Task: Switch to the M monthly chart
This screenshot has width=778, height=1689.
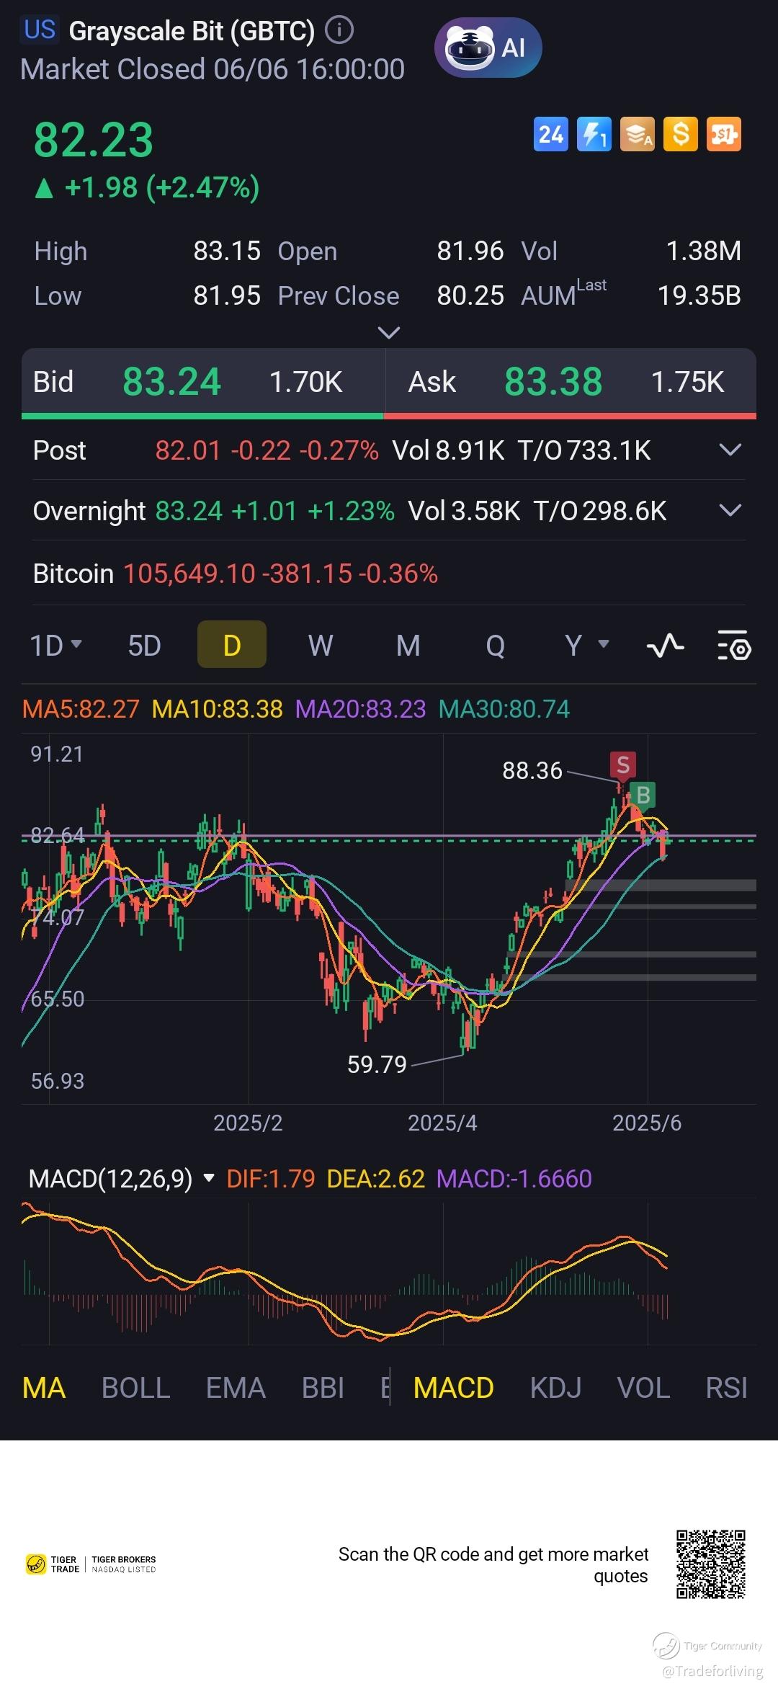Action: coord(408,646)
